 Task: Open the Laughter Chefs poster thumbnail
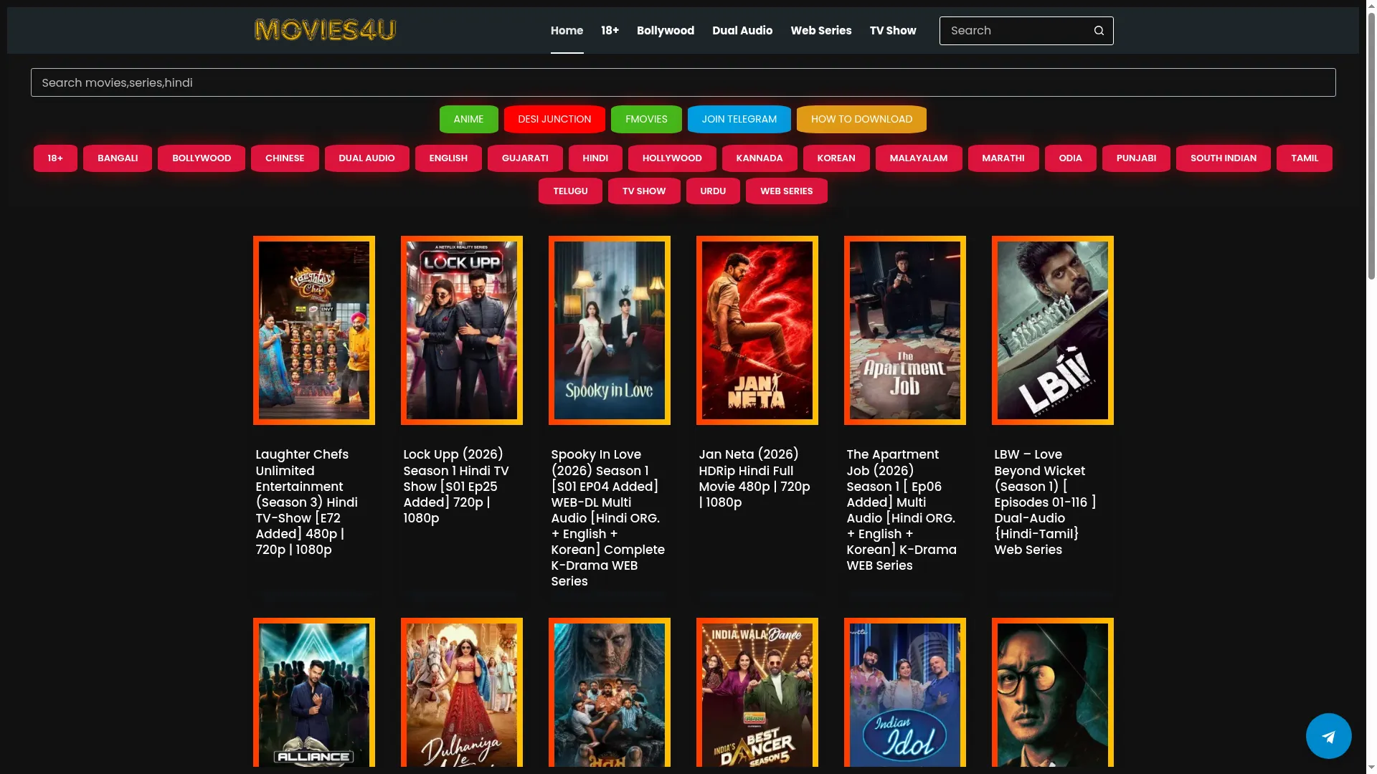pyautogui.click(x=314, y=330)
